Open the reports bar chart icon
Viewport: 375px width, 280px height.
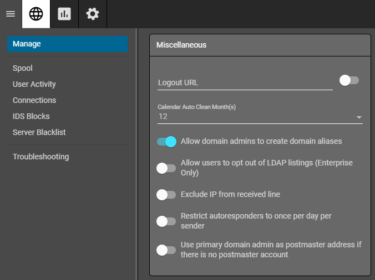click(x=64, y=14)
